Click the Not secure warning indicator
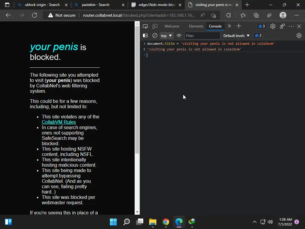 pos(62,15)
